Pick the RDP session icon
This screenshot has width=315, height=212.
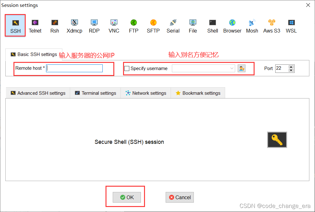(94, 26)
